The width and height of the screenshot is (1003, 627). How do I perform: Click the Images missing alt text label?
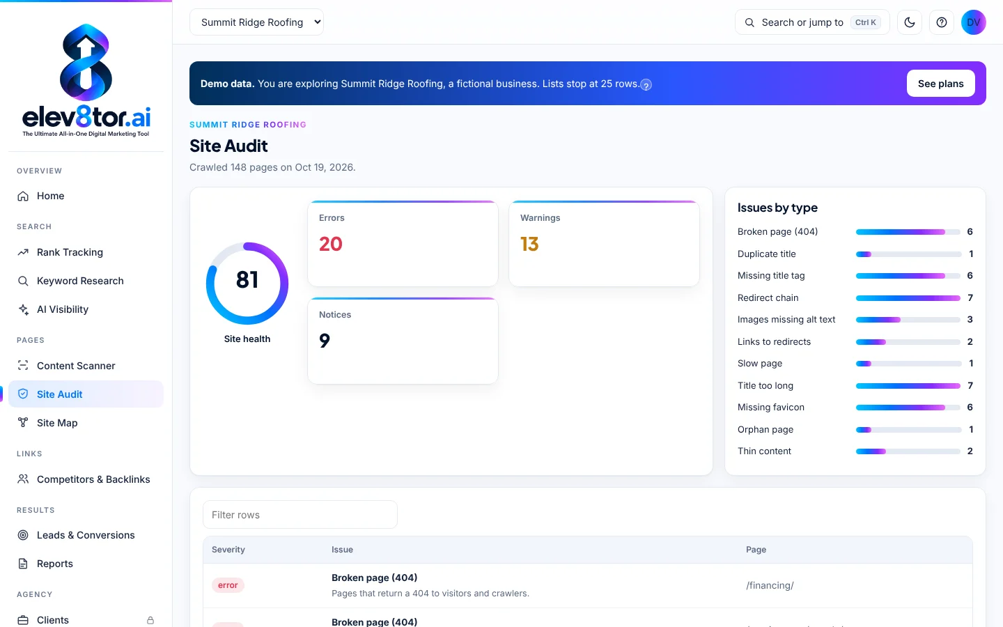pos(786,320)
